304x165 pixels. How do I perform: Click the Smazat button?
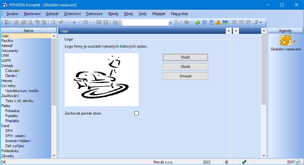pos(185,76)
